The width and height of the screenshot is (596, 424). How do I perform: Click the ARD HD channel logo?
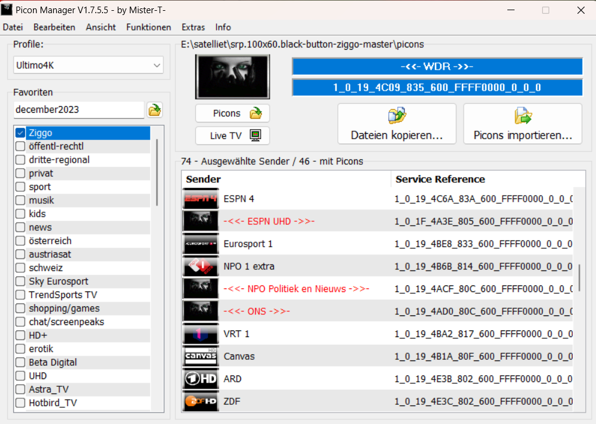click(200, 379)
